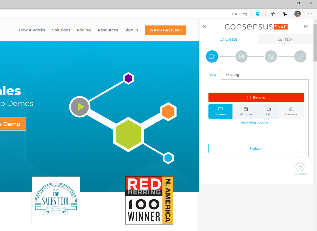
Task: Select Screen as the recording source
Action: (220, 111)
